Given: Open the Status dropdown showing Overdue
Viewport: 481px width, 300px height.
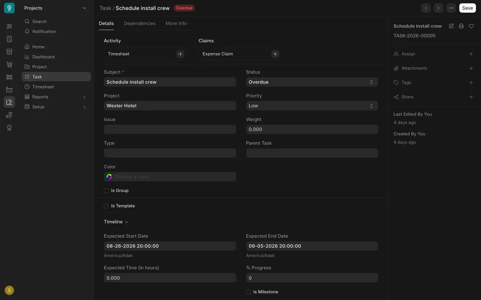Looking at the screenshot, I should click(312, 82).
